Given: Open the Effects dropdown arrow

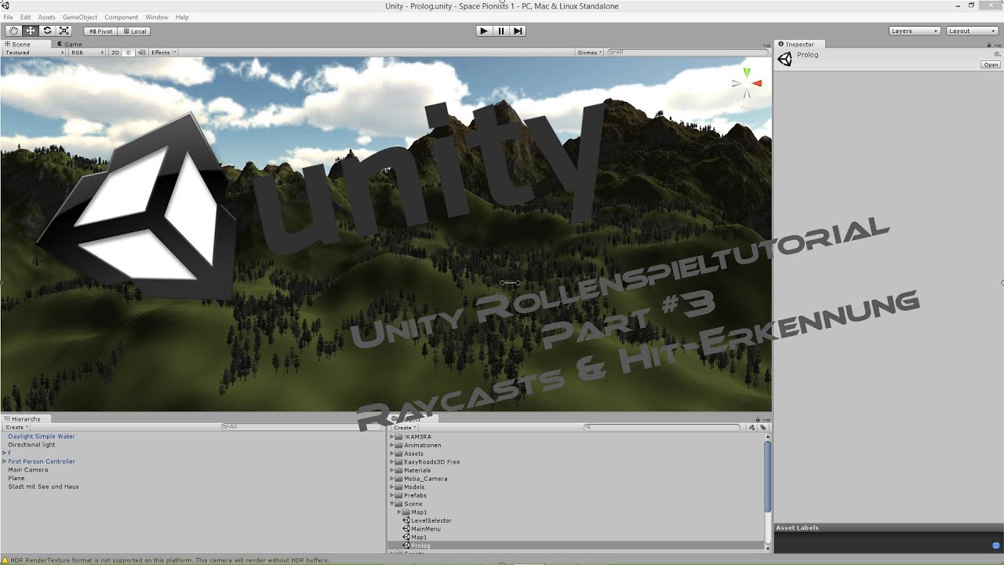Looking at the screenshot, I should click(175, 53).
